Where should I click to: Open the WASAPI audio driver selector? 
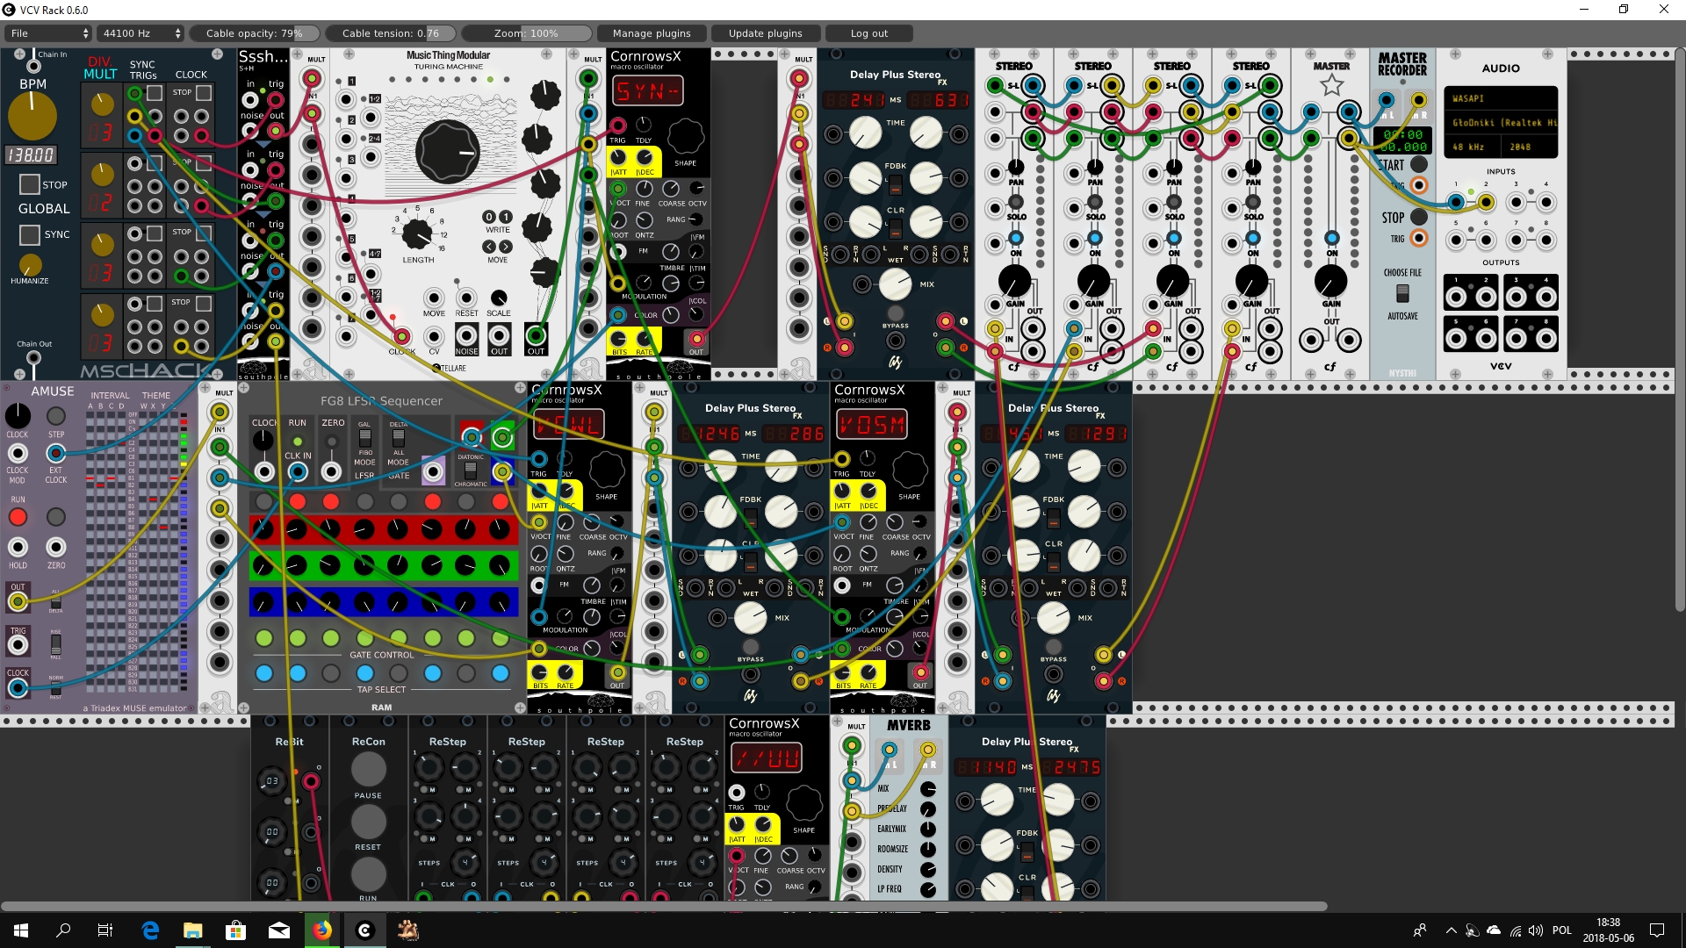pos(1500,98)
